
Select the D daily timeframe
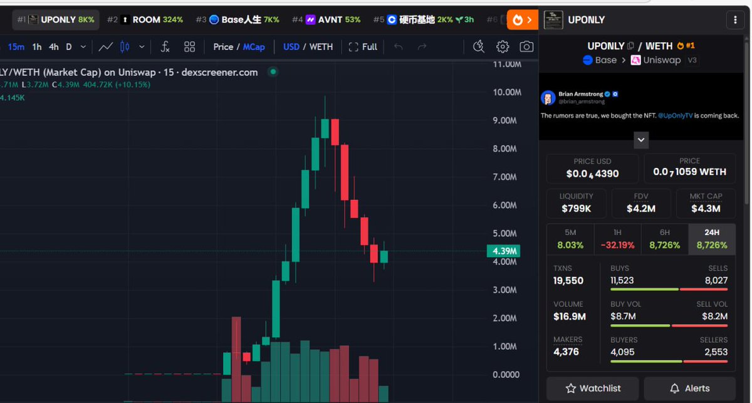pos(69,46)
